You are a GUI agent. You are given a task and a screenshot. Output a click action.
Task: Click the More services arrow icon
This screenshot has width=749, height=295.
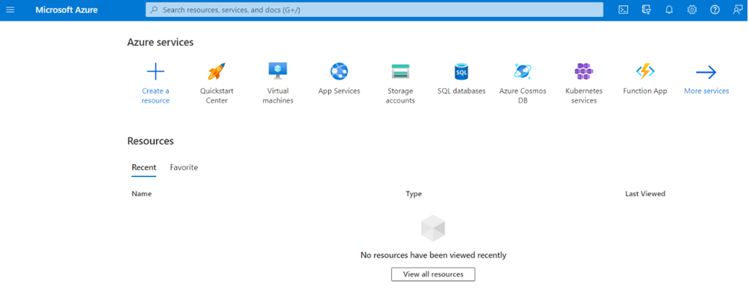[706, 73]
